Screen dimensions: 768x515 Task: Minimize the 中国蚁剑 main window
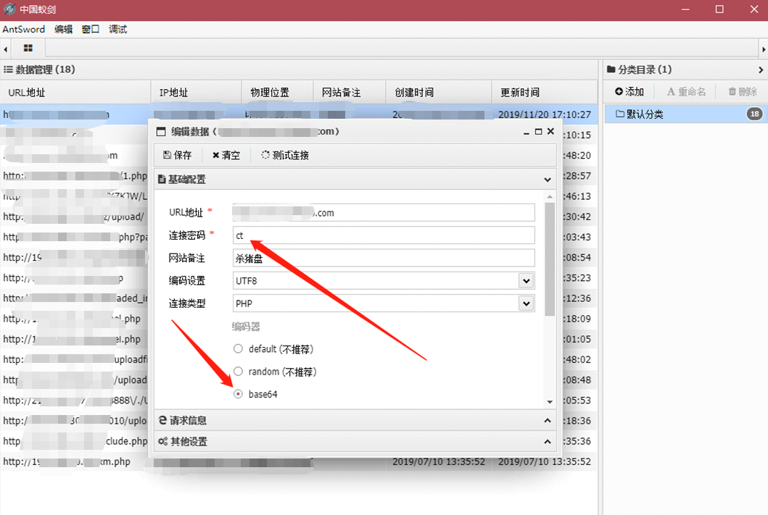pyautogui.click(x=685, y=9)
